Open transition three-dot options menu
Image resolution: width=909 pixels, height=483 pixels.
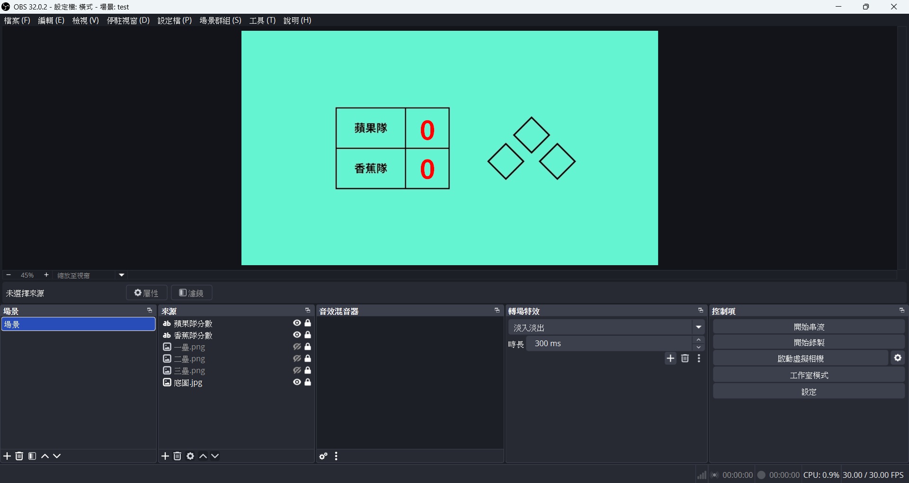(699, 358)
